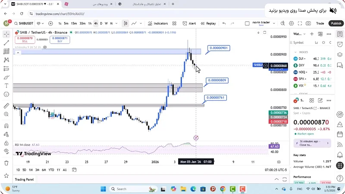The image size is (345, 194).
Task: Toggle Ichimoku indicator visibility eye
Action: 45,47
